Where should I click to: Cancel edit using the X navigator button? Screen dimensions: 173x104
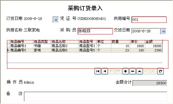(x=154, y=71)
